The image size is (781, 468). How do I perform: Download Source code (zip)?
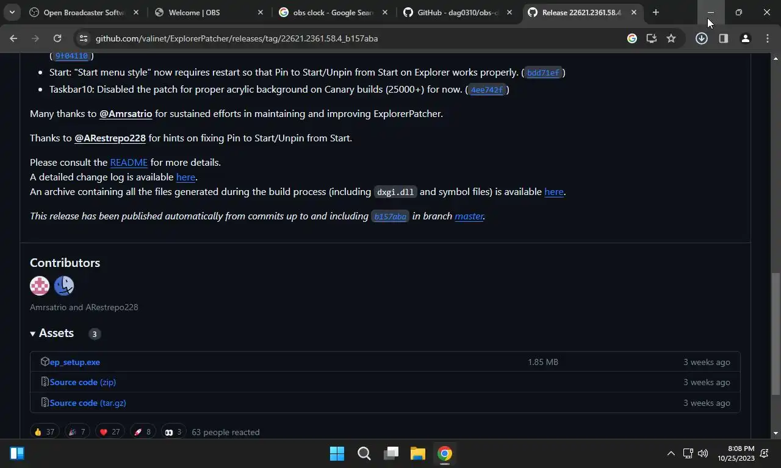tap(83, 382)
